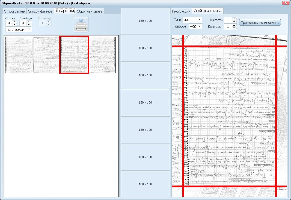Image resolution: width=291 pixels, height=200 pixels.
Task: Increase the Яркость brightness value
Action: coord(234,19)
